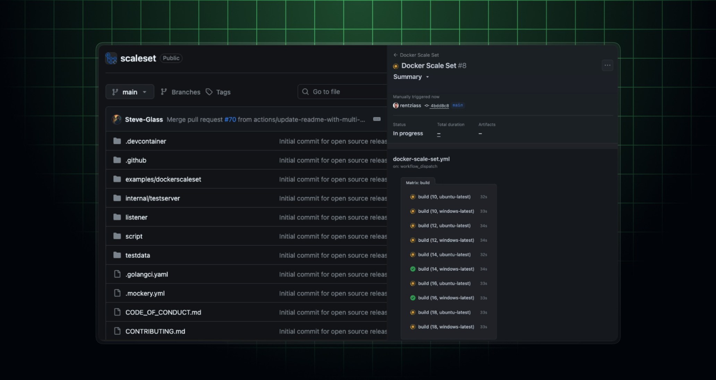Click the Go to file search field
Image resolution: width=716 pixels, height=380 pixels.
pos(342,92)
